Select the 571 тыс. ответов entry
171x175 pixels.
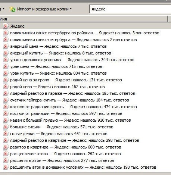tap(62, 127)
